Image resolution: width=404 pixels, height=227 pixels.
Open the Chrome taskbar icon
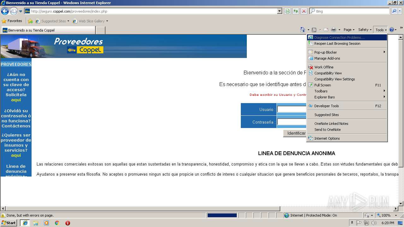click(x=57, y=223)
